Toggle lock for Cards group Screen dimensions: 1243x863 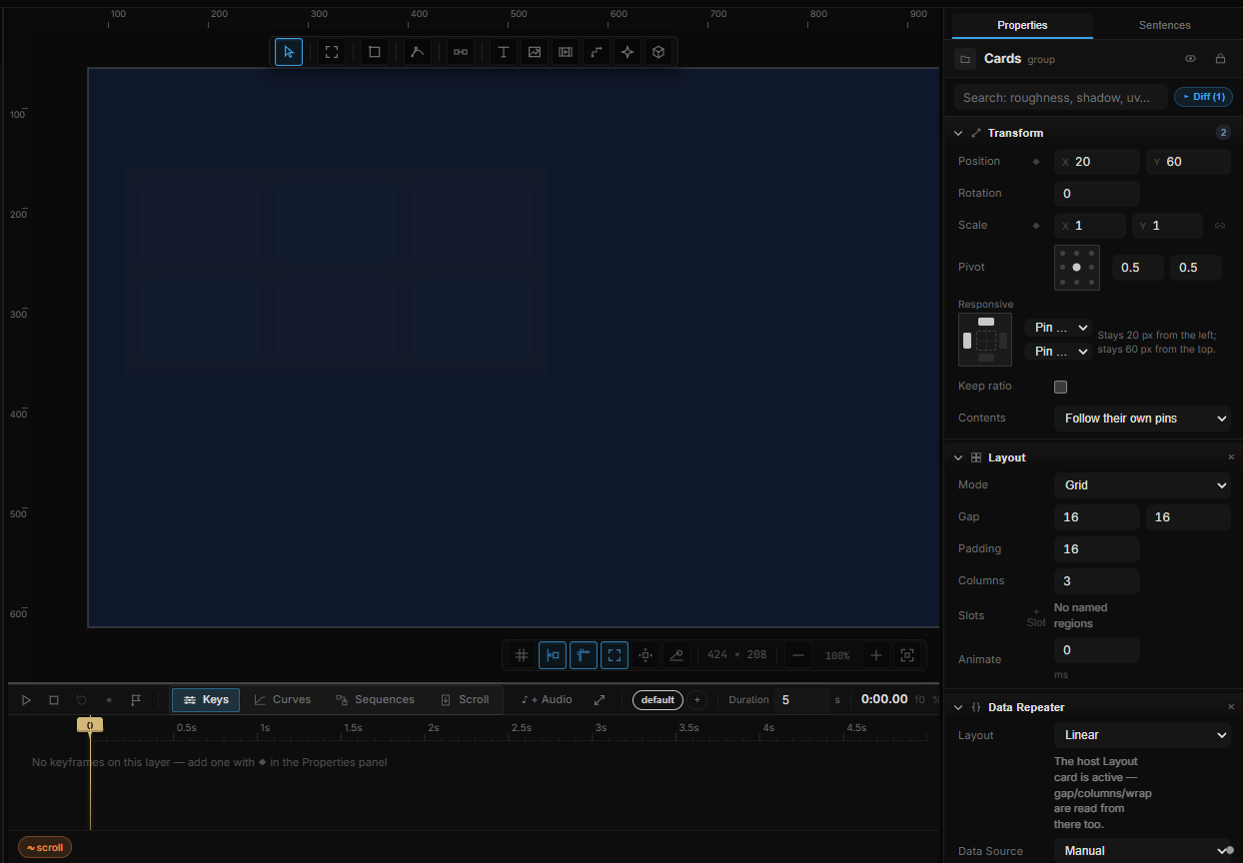point(1220,59)
